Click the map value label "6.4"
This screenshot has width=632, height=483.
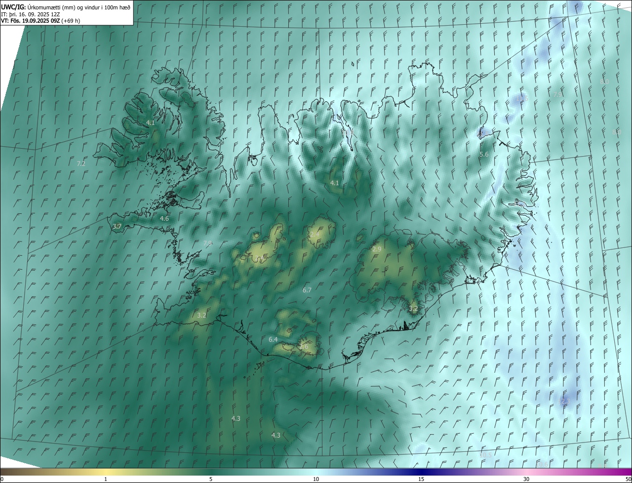click(273, 339)
